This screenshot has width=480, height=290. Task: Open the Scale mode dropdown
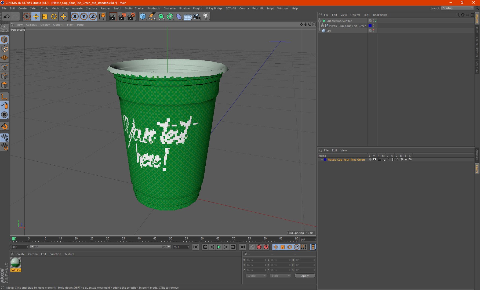click(x=280, y=276)
